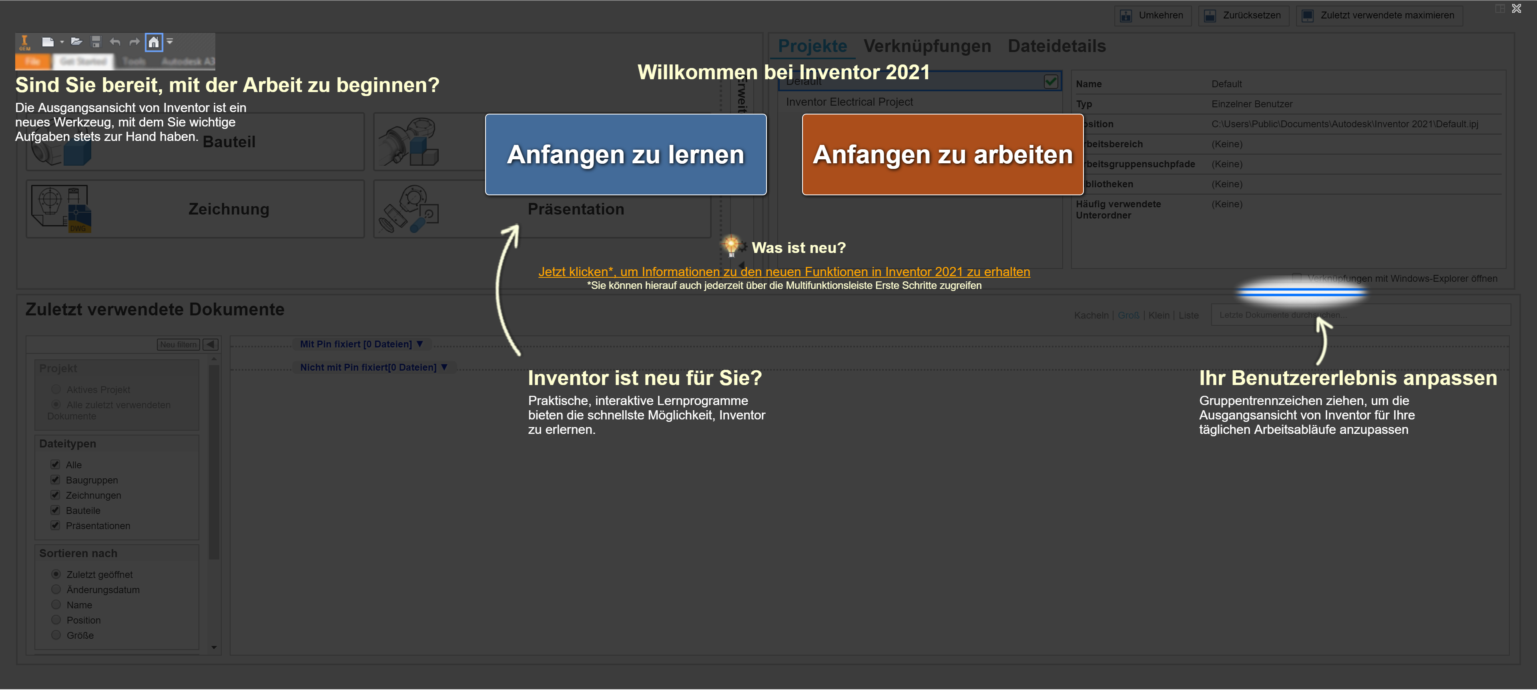Open the quick access toolbar customize dropdown
This screenshot has height=690, width=1537.
tap(170, 42)
